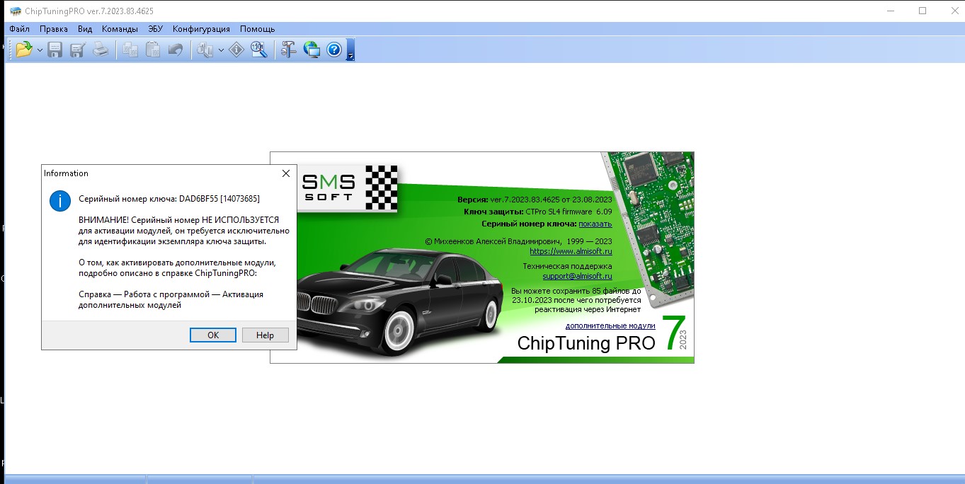The height and width of the screenshot is (484, 965).
Task: Click the support@almisoft.ru email link
Action: 577,276
